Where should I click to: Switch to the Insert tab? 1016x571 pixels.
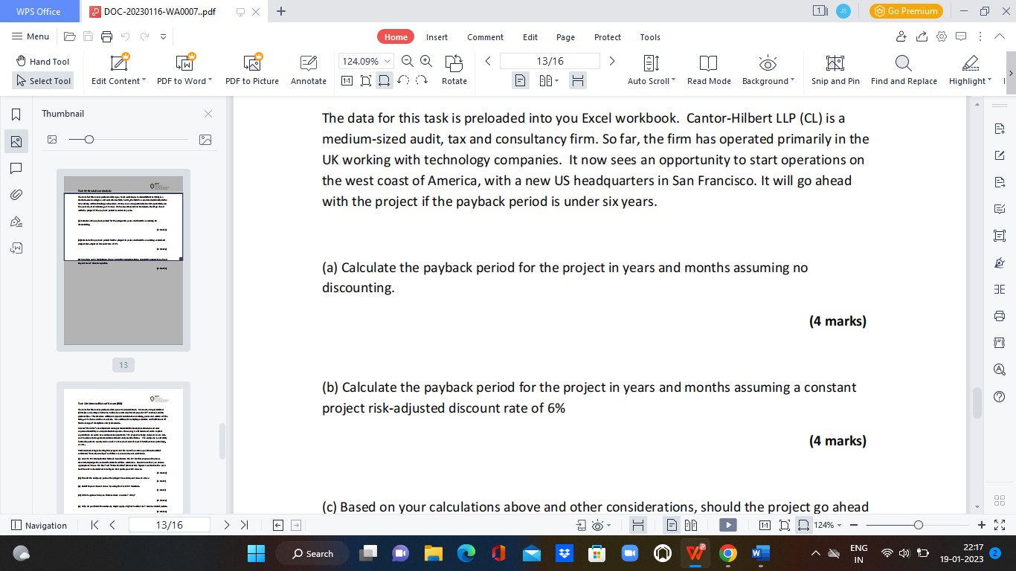[437, 36]
